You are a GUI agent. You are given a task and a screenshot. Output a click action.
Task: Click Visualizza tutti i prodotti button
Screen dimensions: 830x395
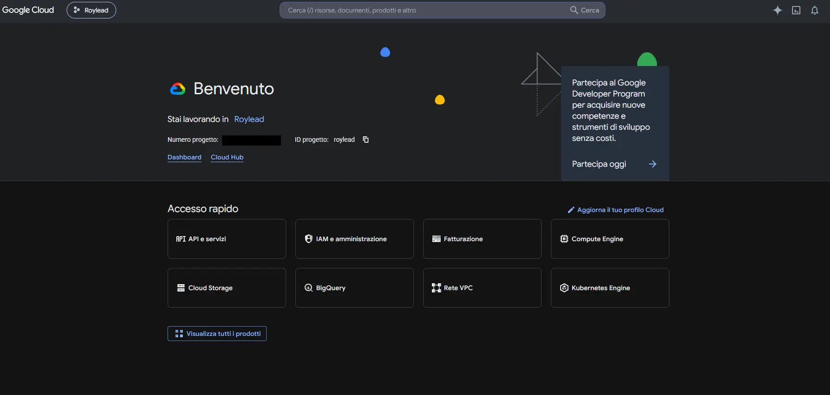217,334
